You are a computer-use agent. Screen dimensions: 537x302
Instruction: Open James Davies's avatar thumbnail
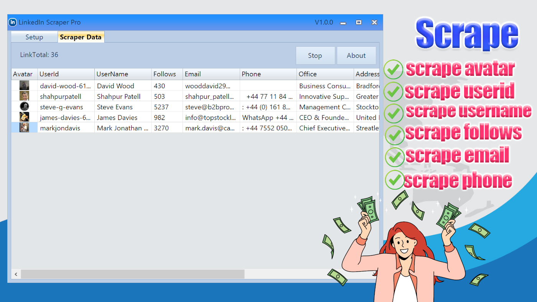[x=25, y=117]
